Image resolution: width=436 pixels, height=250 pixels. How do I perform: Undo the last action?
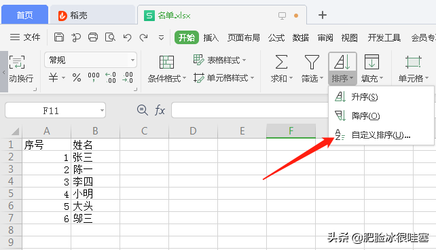point(127,37)
